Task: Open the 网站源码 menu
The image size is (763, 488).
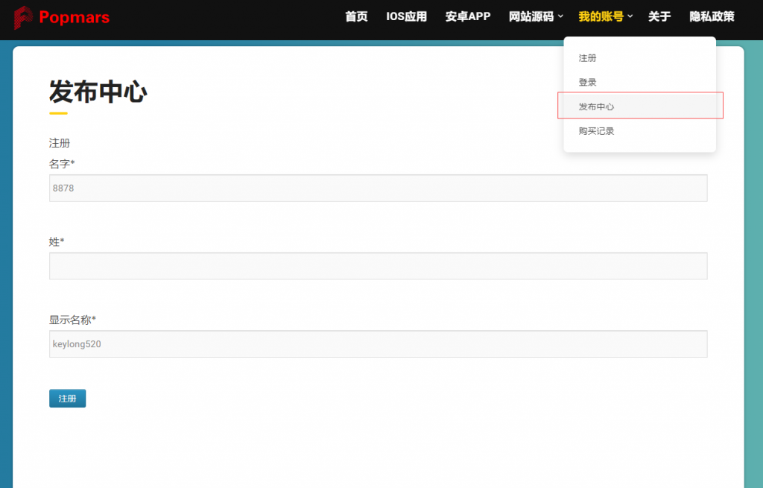Action: pyautogui.click(x=531, y=16)
